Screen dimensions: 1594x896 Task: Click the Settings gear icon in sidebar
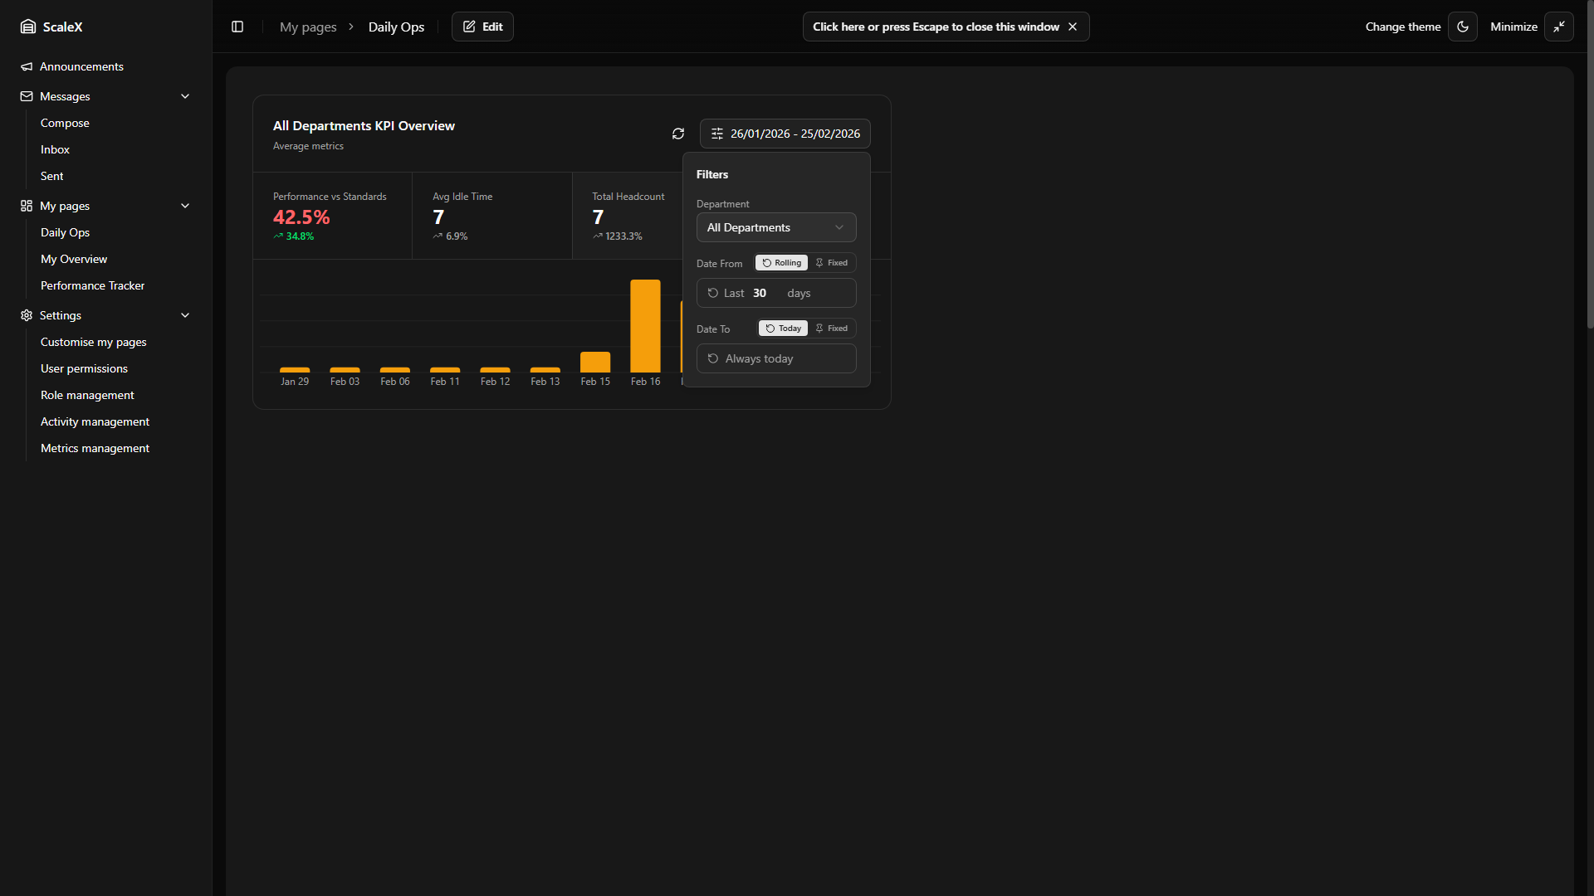click(27, 315)
